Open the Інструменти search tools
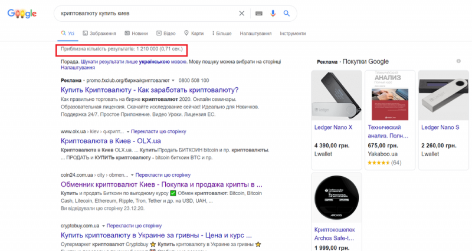The width and height of the screenshot is (472, 251). (x=293, y=34)
